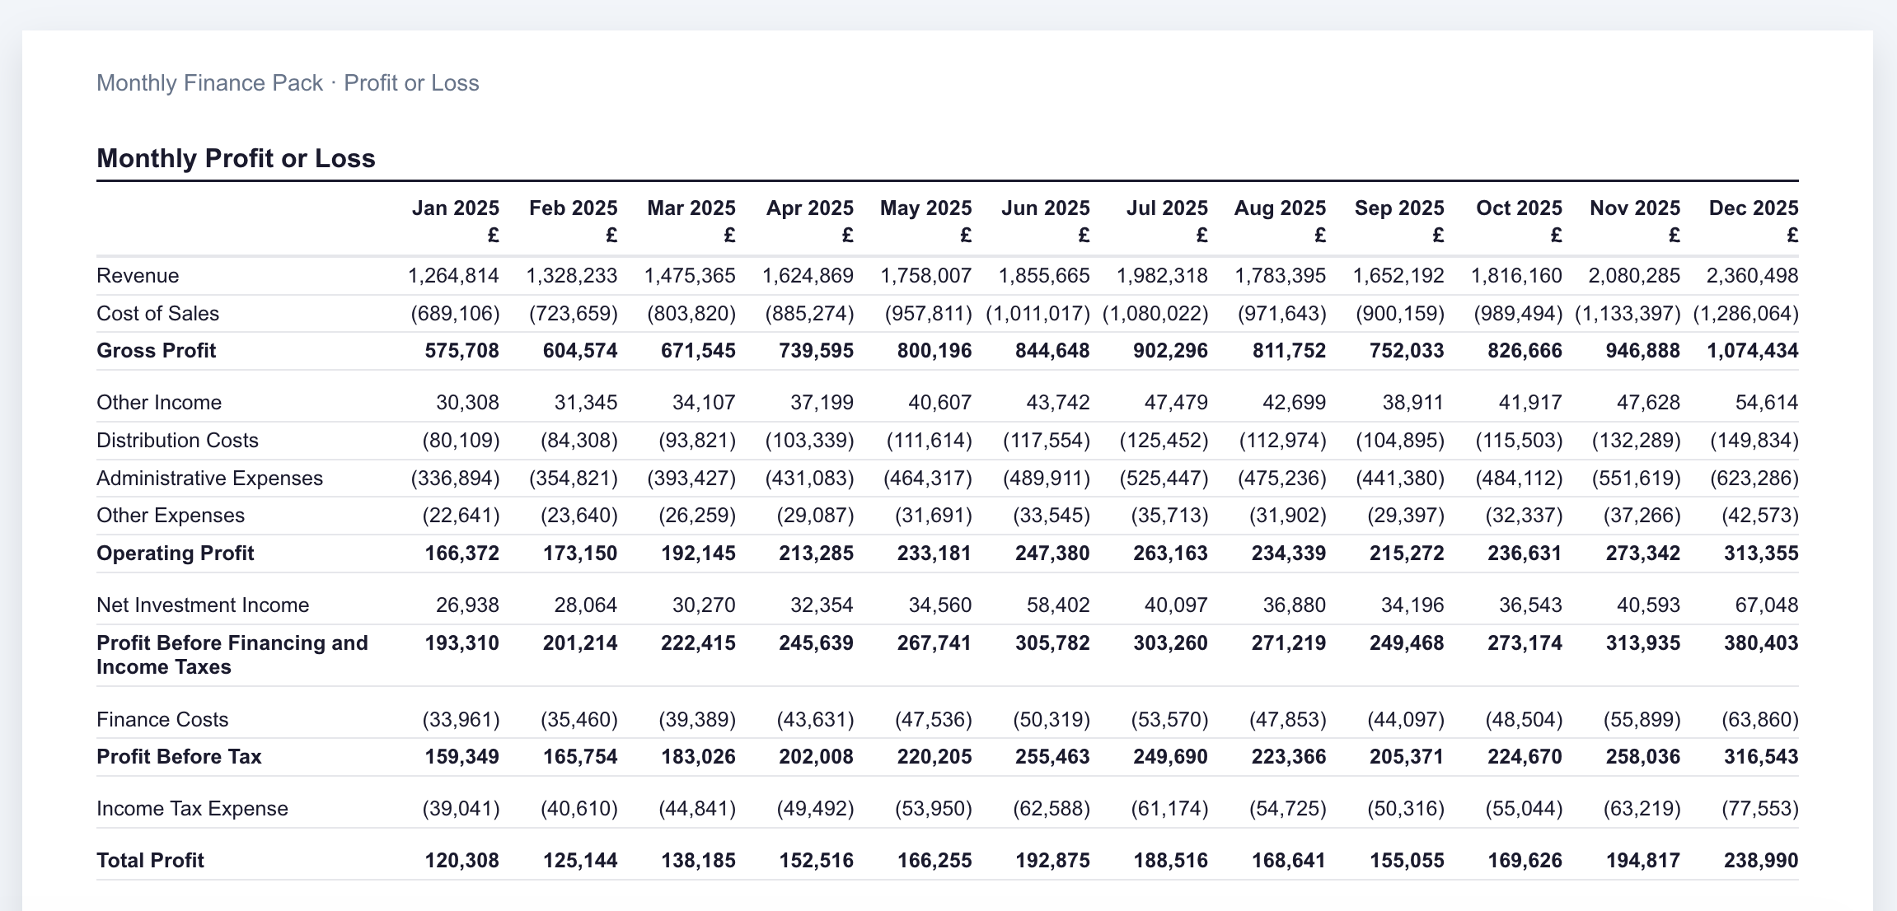Click Gross Profit value 1,074,434
The height and width of the screenshot is (911, 1897).
(1753, 350)
